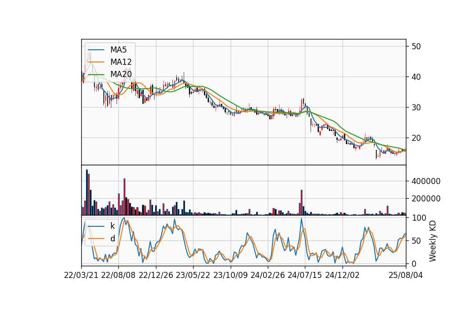Click the orange MA12 legend line sample
Screen dimensions: 451x324
(x=96, y=62)
